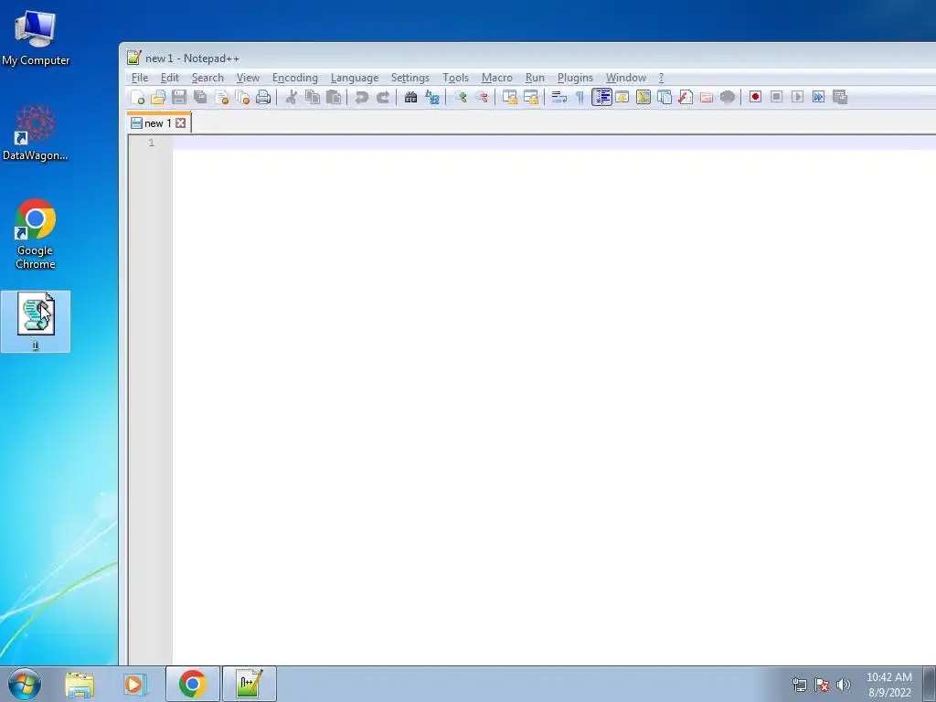Switch to Chrome in the taskbar
This screenshot has width=936, height=702.
tap(192, 684)
